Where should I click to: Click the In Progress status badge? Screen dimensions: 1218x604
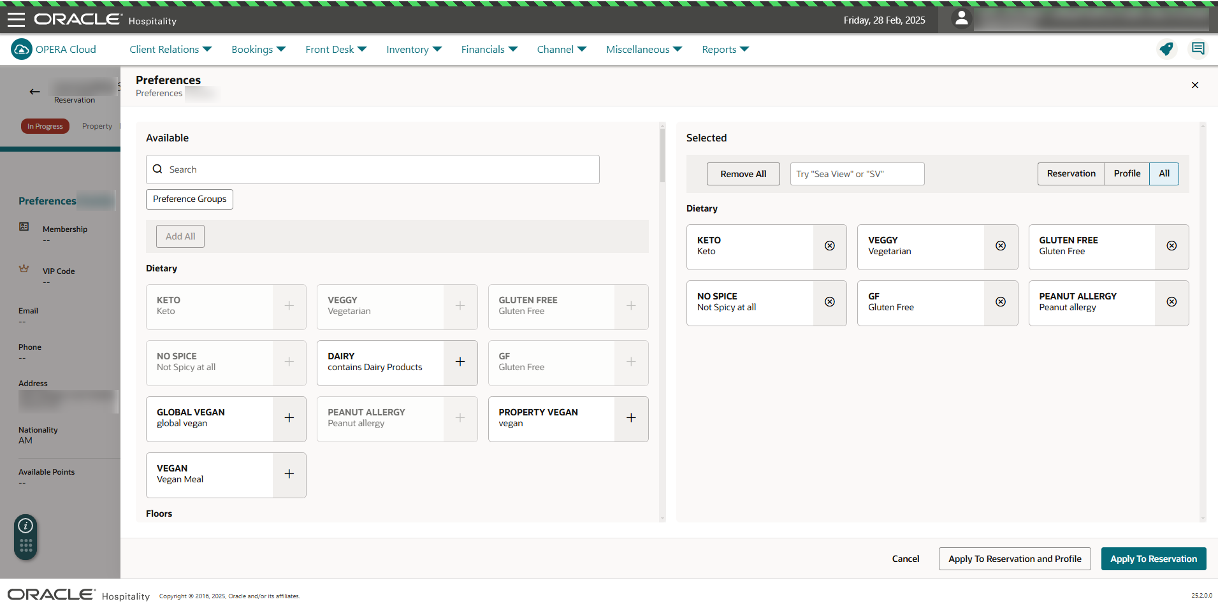click(x=45, y=126)
